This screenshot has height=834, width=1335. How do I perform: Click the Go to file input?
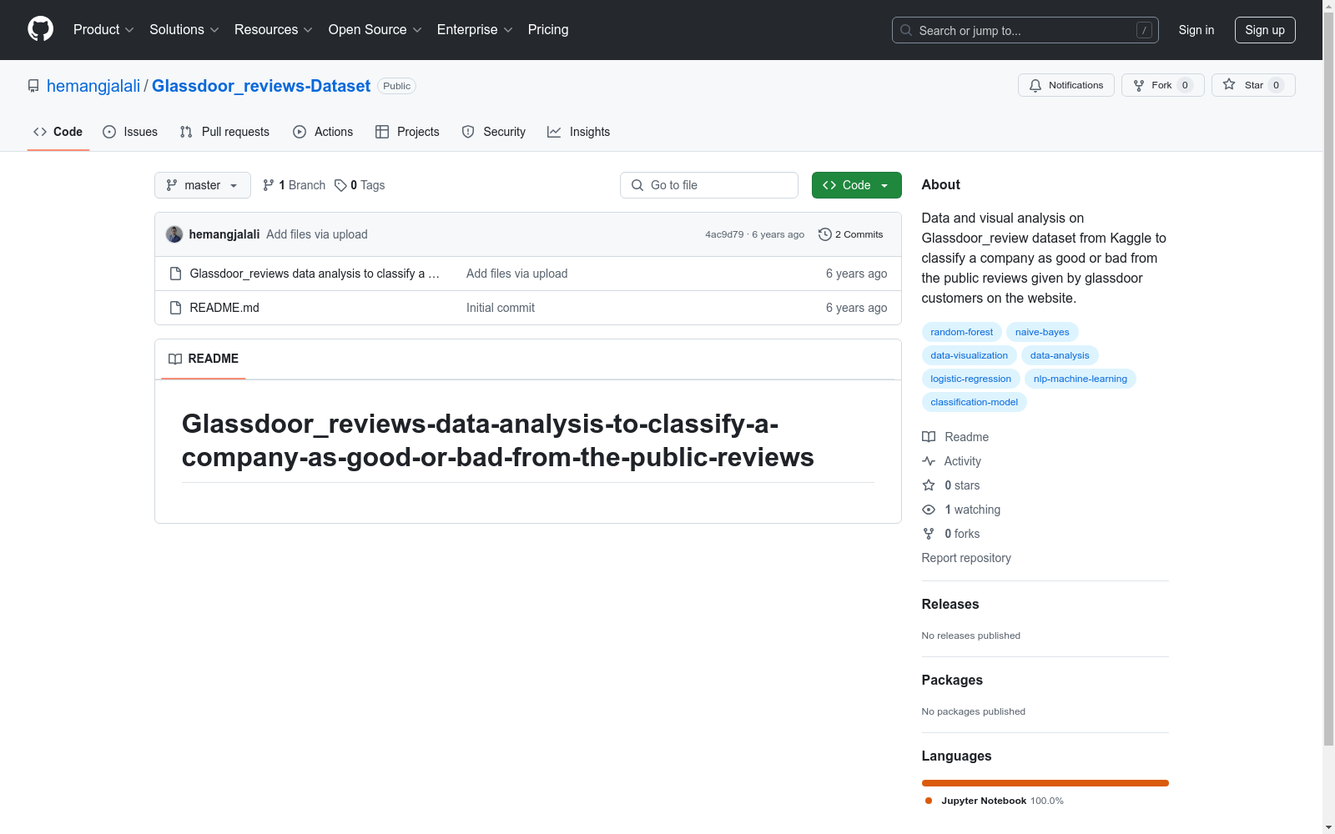pyautogui.click(x=709, y=185)
